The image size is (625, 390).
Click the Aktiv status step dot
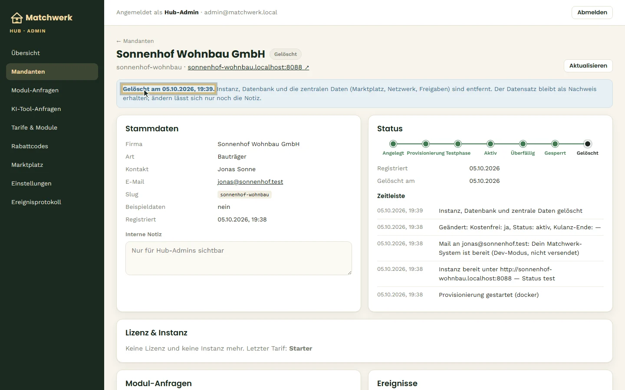pos(490,144)
